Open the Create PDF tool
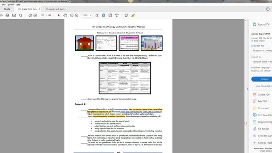The image size is (272, 153). 261,95
